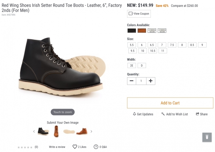Choose width 2E
215x152 pixels.
click(x=132, y=66)
